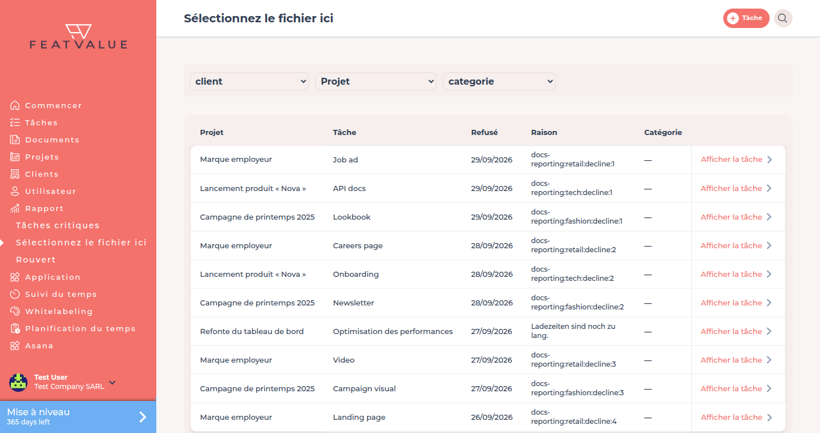Click the Tâches checklist icon
The height and width of the screenshot is (433, 820).
coord(15,122)
